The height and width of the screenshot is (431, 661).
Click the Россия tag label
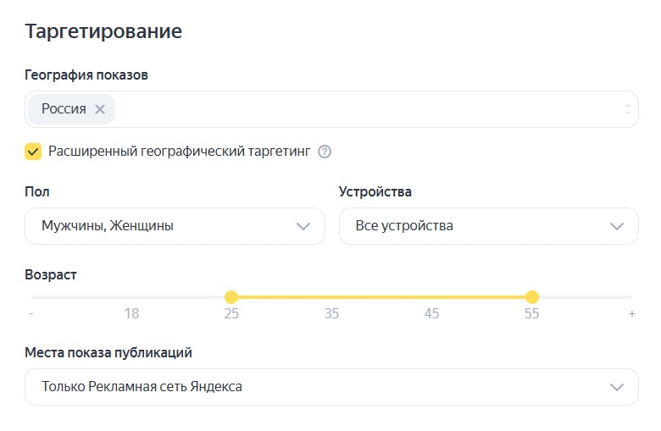[x=64, y=109]
